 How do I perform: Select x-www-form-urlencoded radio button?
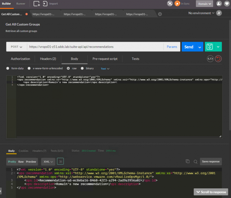coord(29,69)
